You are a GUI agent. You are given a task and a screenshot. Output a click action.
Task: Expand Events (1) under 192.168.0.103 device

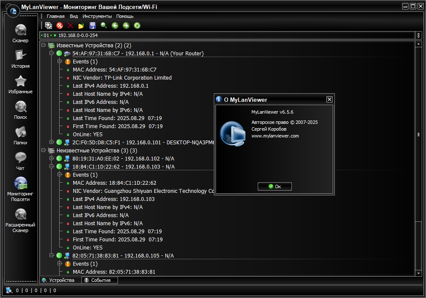(x=60, y=175)
